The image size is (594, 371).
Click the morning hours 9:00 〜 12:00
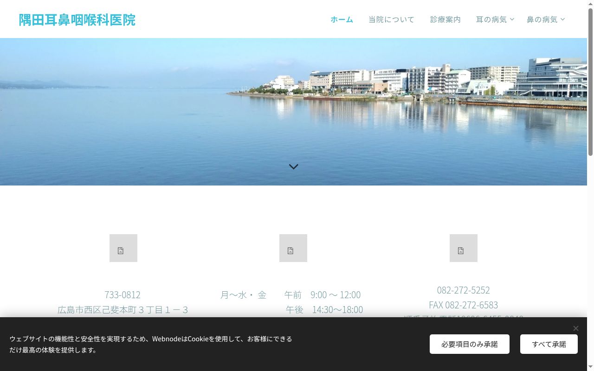point(336,295)
